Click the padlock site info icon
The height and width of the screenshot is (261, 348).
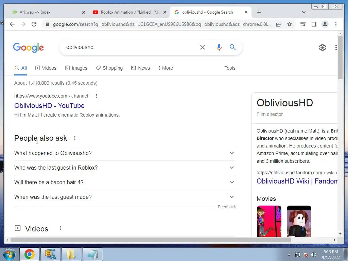pyautogui.click(x=47, y=24)
